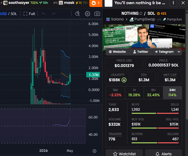Screen dimensions: 188x156
Task: Open the quick search lightning icon
Action: tap(78, 14)
